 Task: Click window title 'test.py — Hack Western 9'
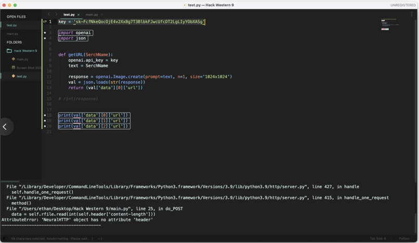(x=211, y=5)
